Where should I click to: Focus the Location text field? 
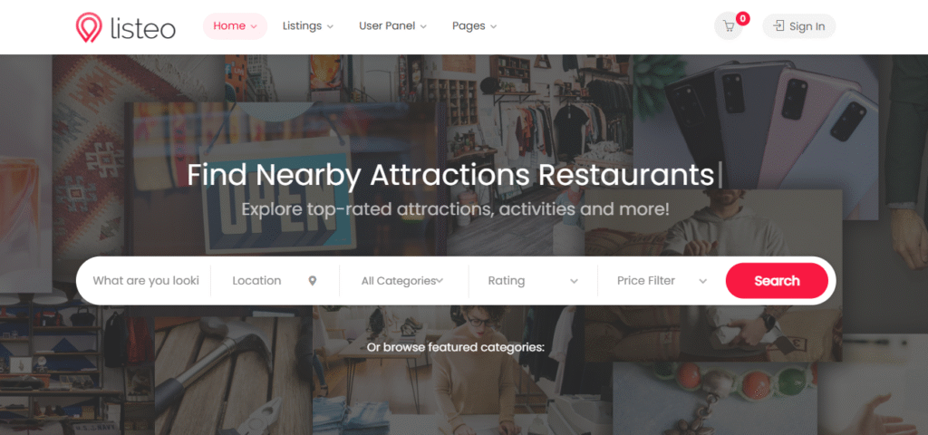pos(268,281)
